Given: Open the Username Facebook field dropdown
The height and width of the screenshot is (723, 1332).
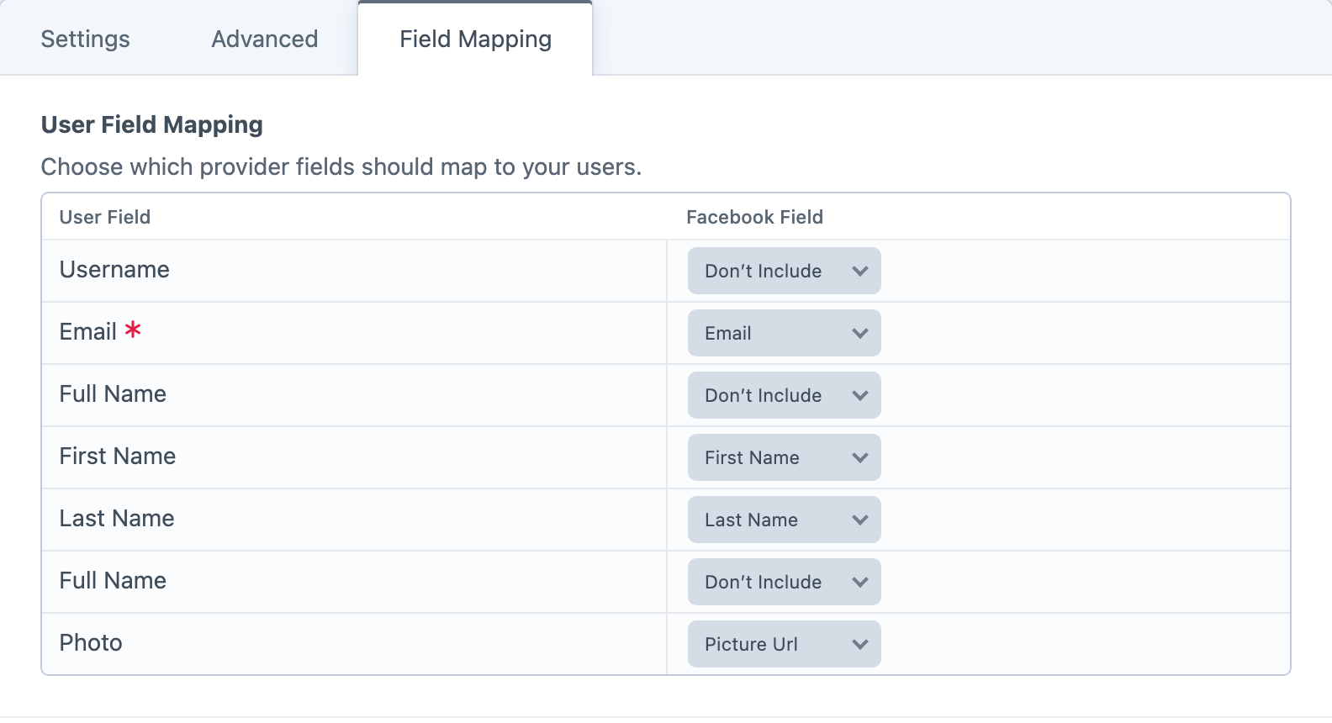Looking at the screenshot, I should 784,271.
